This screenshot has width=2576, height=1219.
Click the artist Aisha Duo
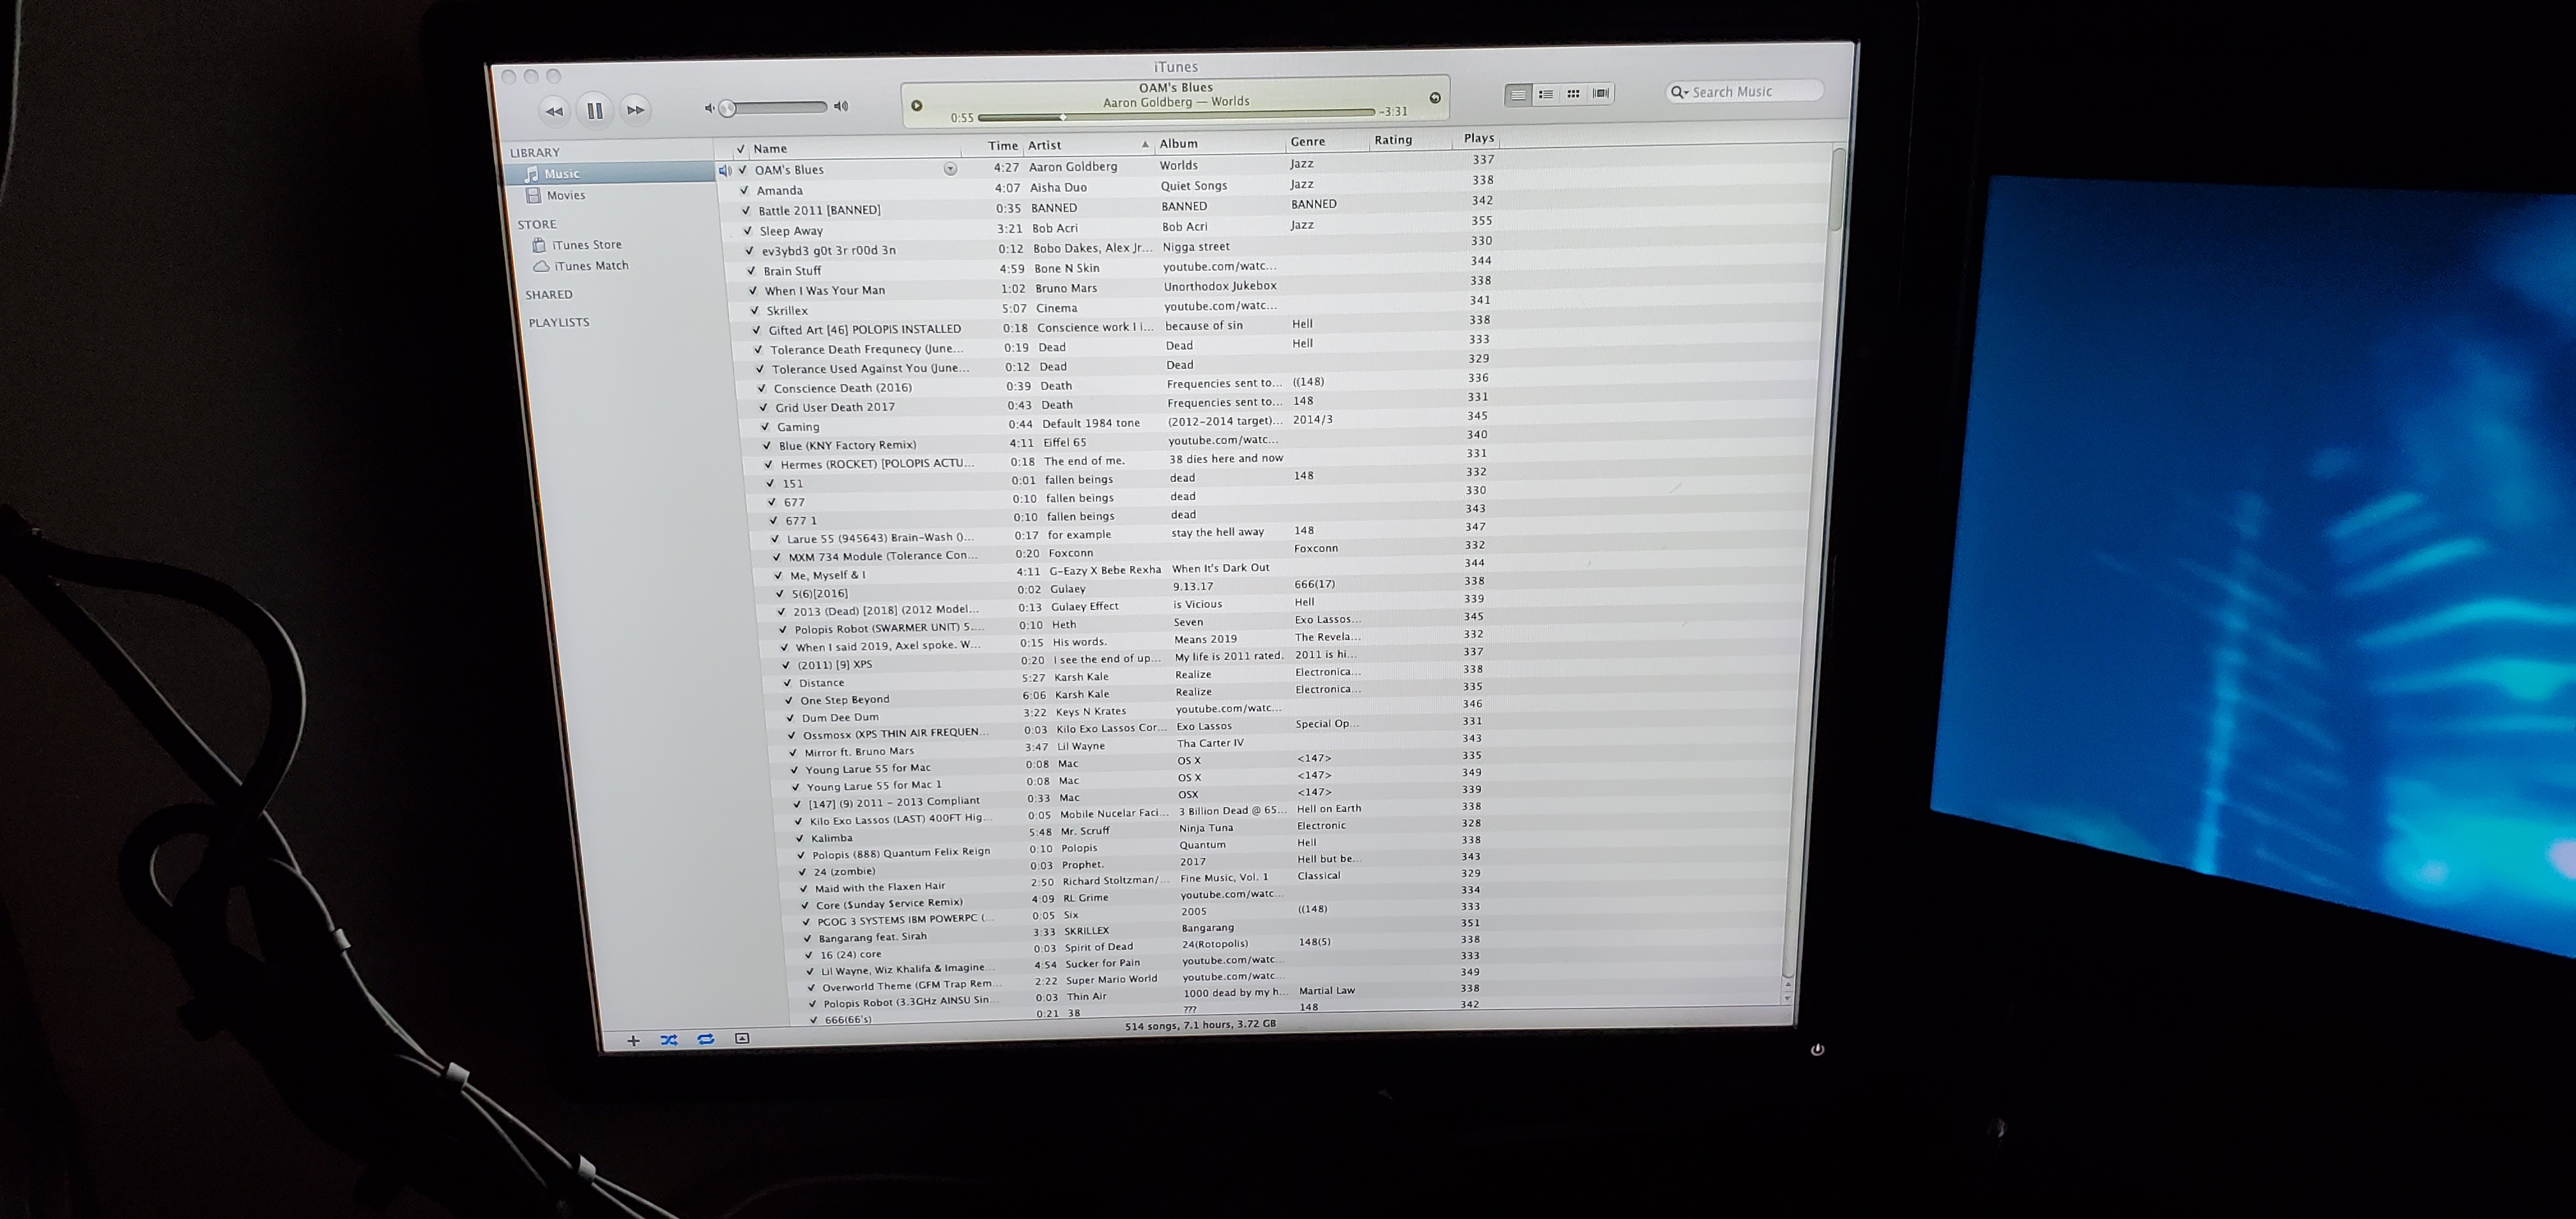pyautogui.click(x=1058, y=187)
